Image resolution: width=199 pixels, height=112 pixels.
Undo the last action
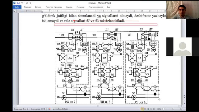(x=22, y=3)
